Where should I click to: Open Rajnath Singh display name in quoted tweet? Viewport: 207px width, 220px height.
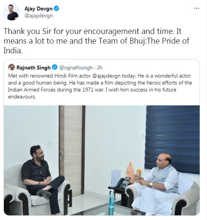pyautogui.click(x=34, y=68)
